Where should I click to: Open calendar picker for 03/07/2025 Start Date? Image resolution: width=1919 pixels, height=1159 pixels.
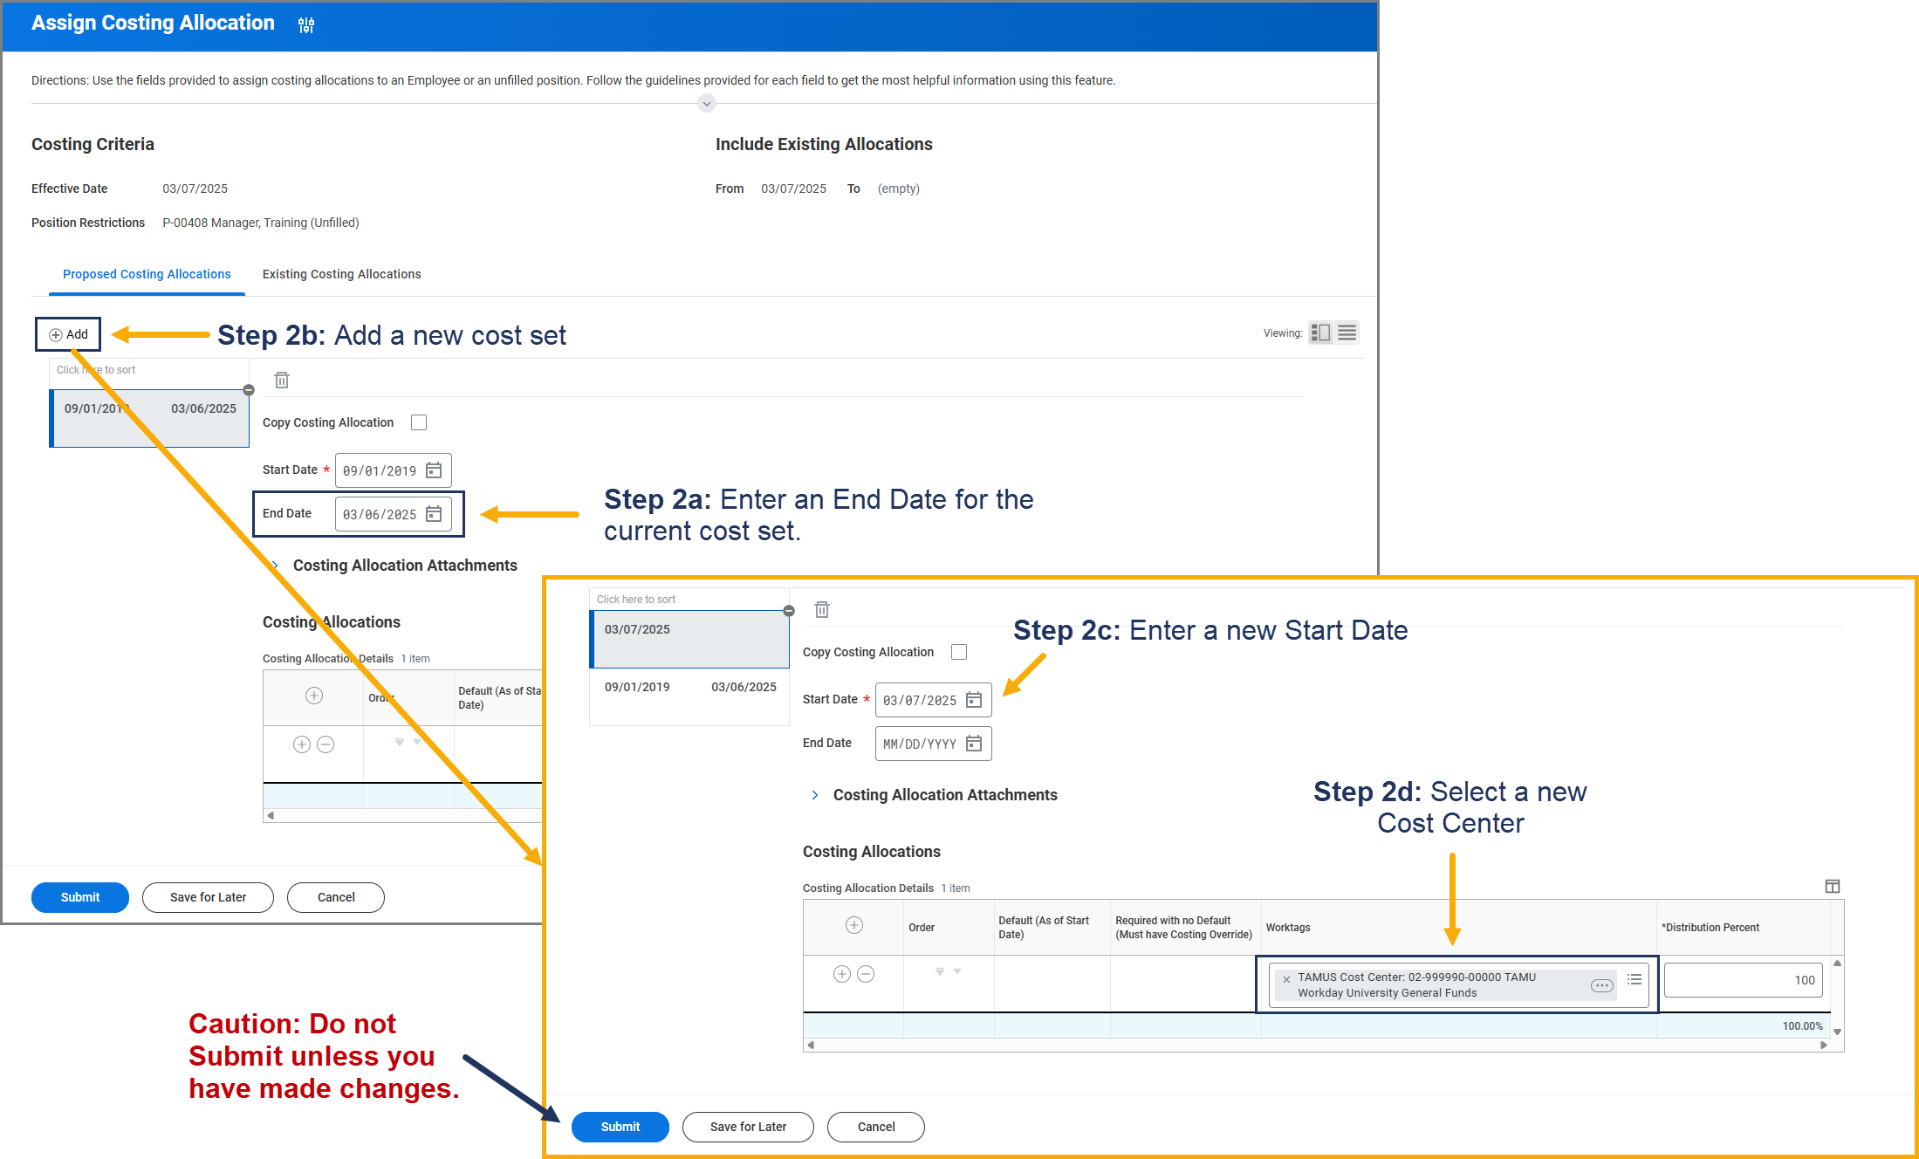click(x=974, y=700)
